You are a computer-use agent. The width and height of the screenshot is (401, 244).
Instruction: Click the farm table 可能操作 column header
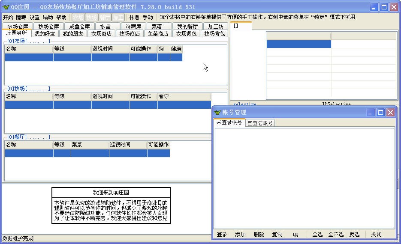144,49
